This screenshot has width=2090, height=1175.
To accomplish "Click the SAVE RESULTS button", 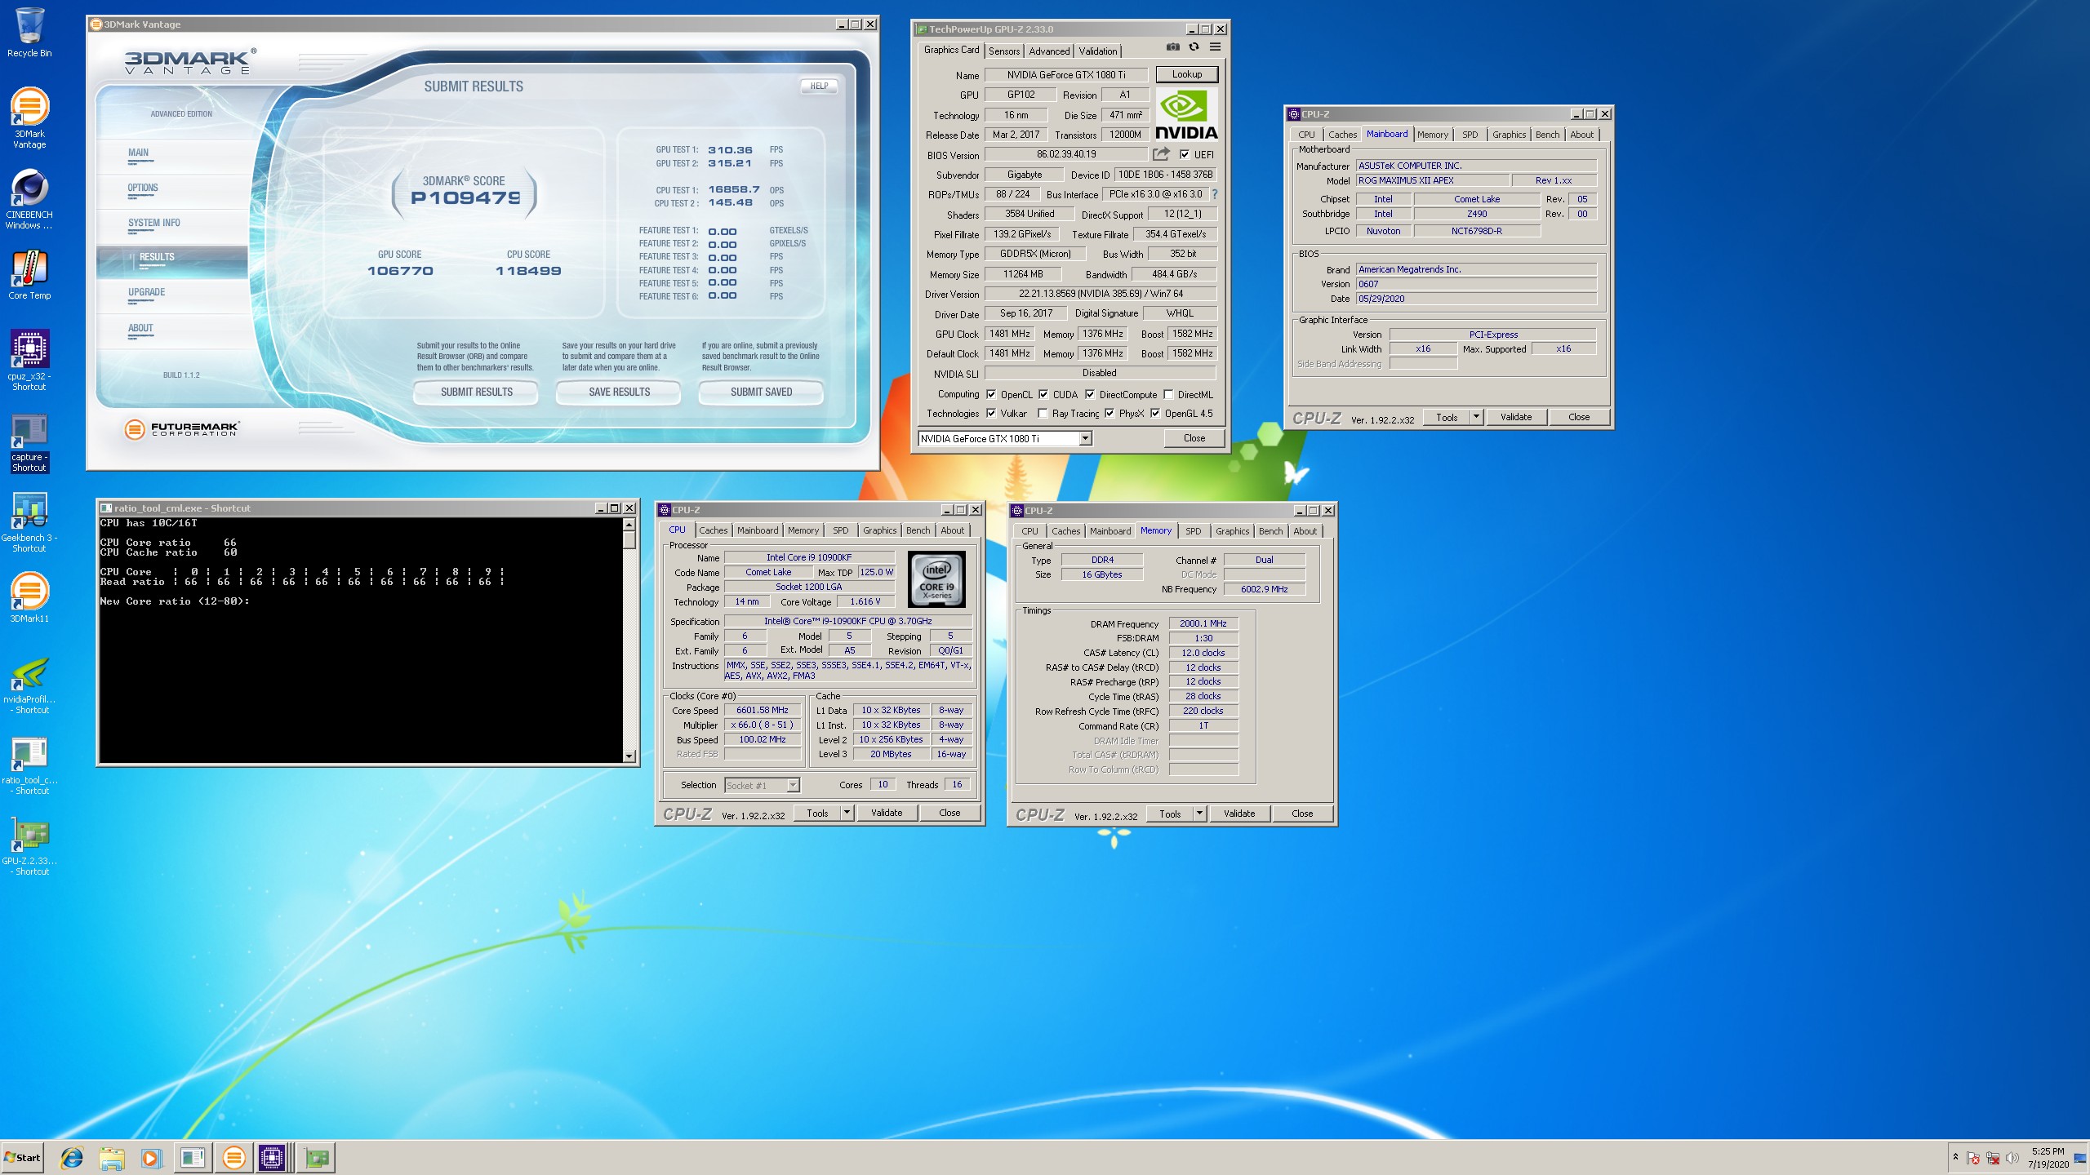I will (x=619, y=392).
